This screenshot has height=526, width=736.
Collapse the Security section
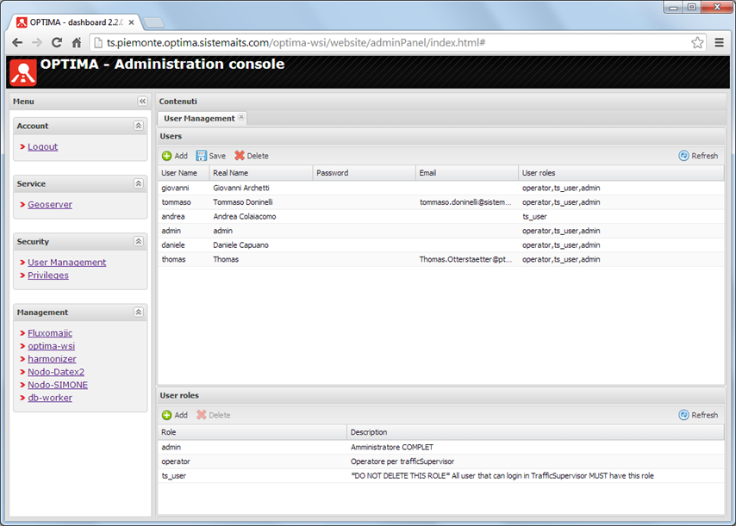pos(138,242)
